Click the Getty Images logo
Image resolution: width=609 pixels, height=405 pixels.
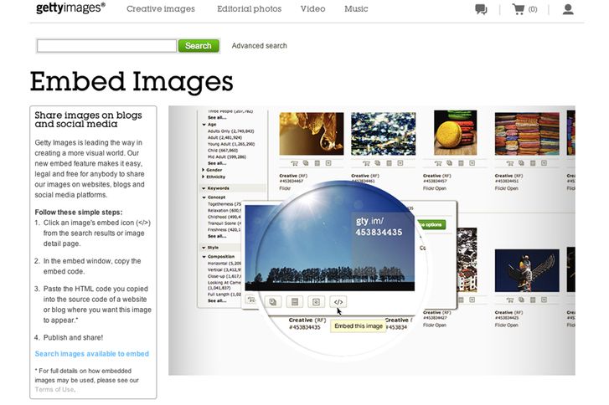click(x=70, y=9)
